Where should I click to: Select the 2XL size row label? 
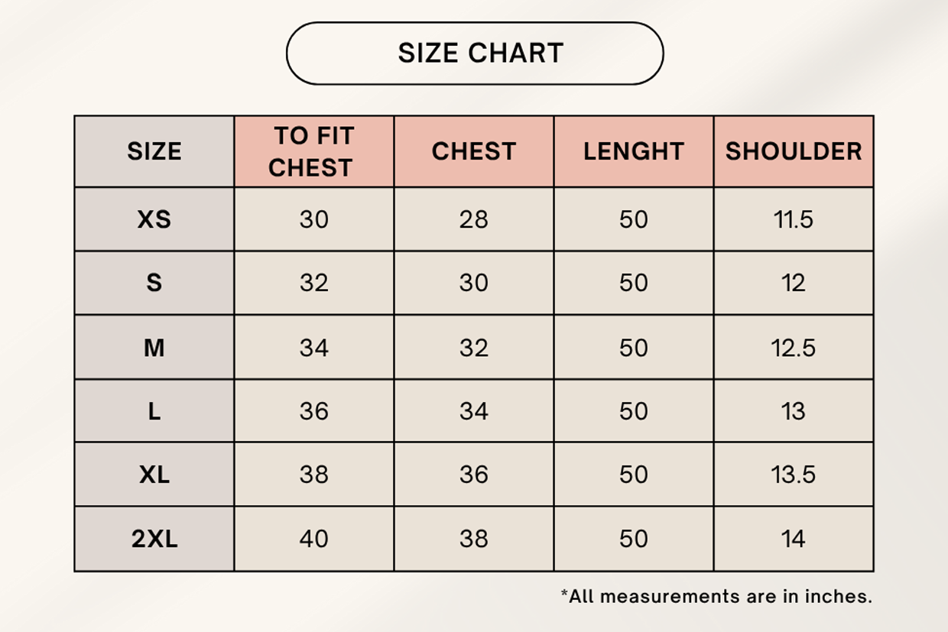point(154,540)
